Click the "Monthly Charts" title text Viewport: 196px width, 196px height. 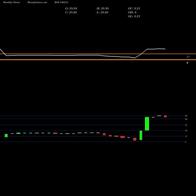click(11, 2)
